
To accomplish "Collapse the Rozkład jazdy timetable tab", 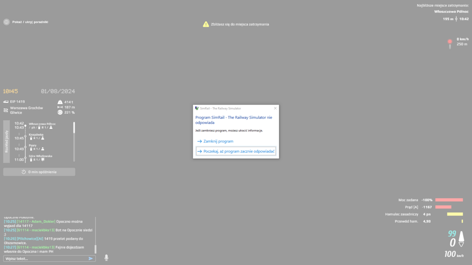I will (x=7, y=141).
